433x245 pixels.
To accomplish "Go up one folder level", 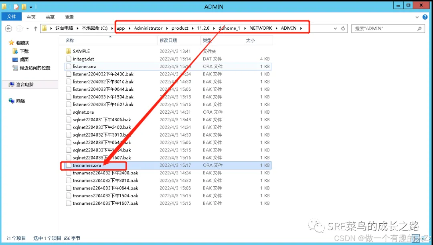I will coord(36,29).
